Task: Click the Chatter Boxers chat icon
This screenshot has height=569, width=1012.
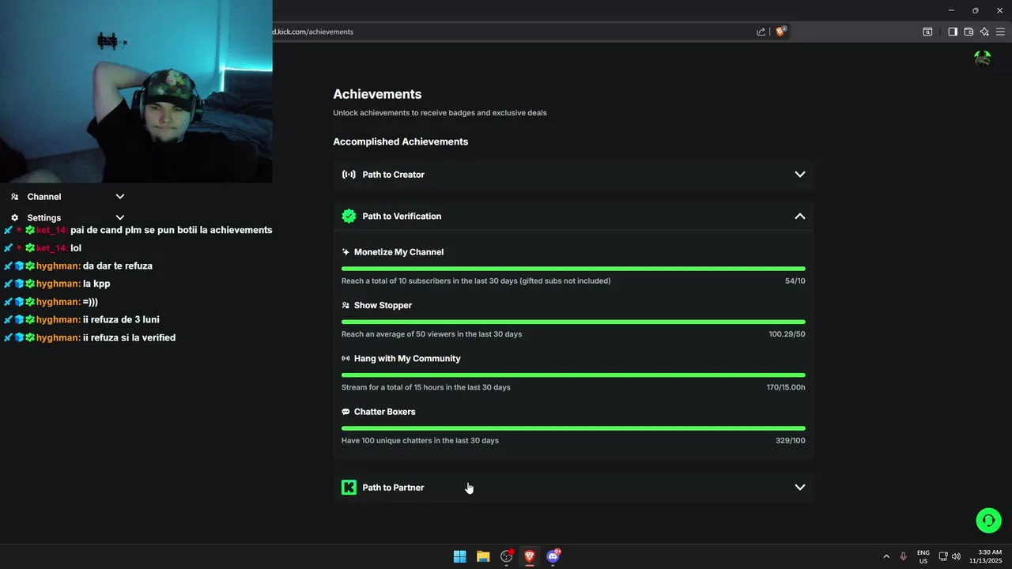Action: 346,412
